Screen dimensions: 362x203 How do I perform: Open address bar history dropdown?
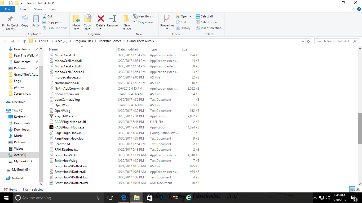pos(303,41)
